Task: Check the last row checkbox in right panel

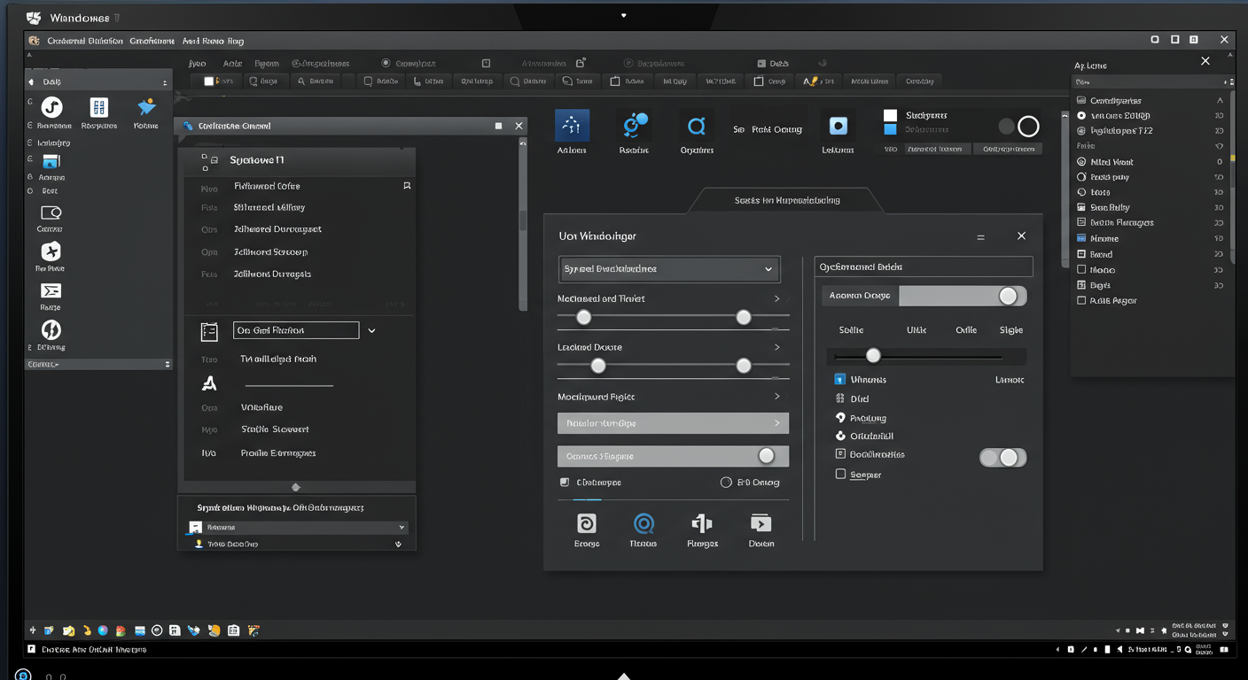Action: pos(1081,300)
